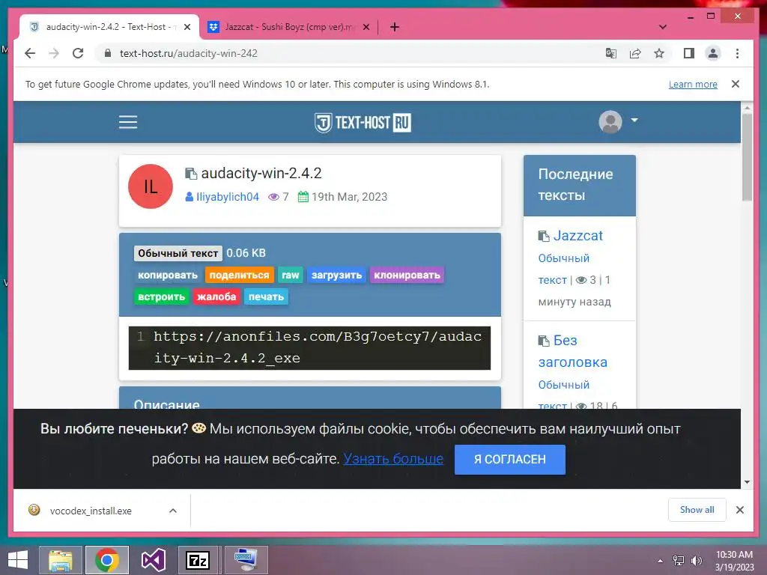Click the жалоба report button
This screenshot has width=767, height=575.
[x=216, y=296]
